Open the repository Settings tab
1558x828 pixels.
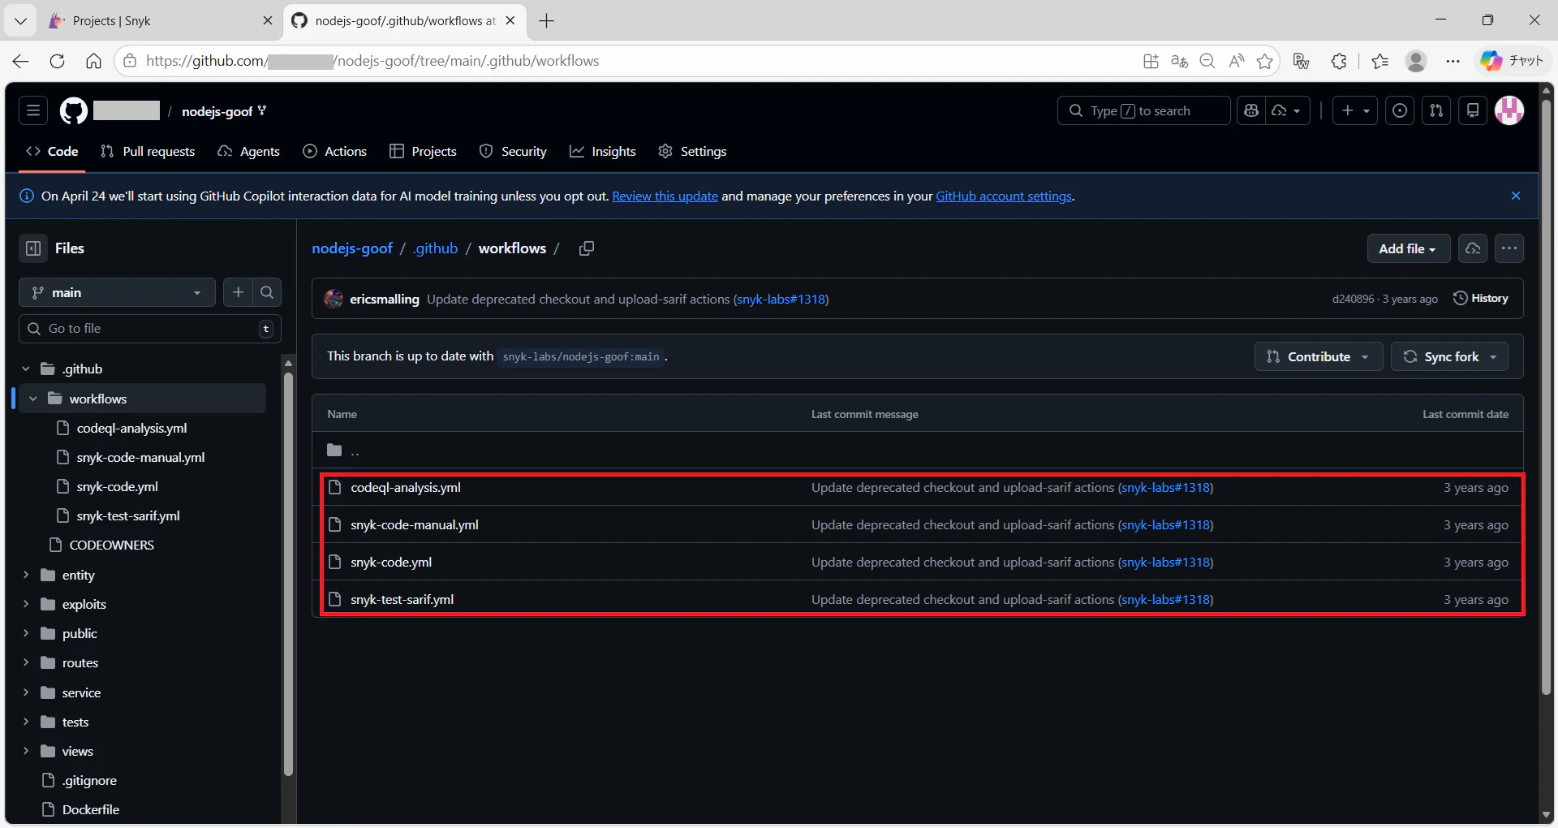(x=692, y=152)
